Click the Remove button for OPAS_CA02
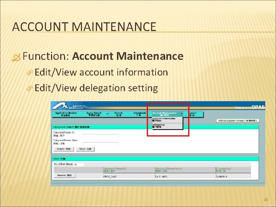This screenshot has width=276, height=207. click(x=65, y=176)
